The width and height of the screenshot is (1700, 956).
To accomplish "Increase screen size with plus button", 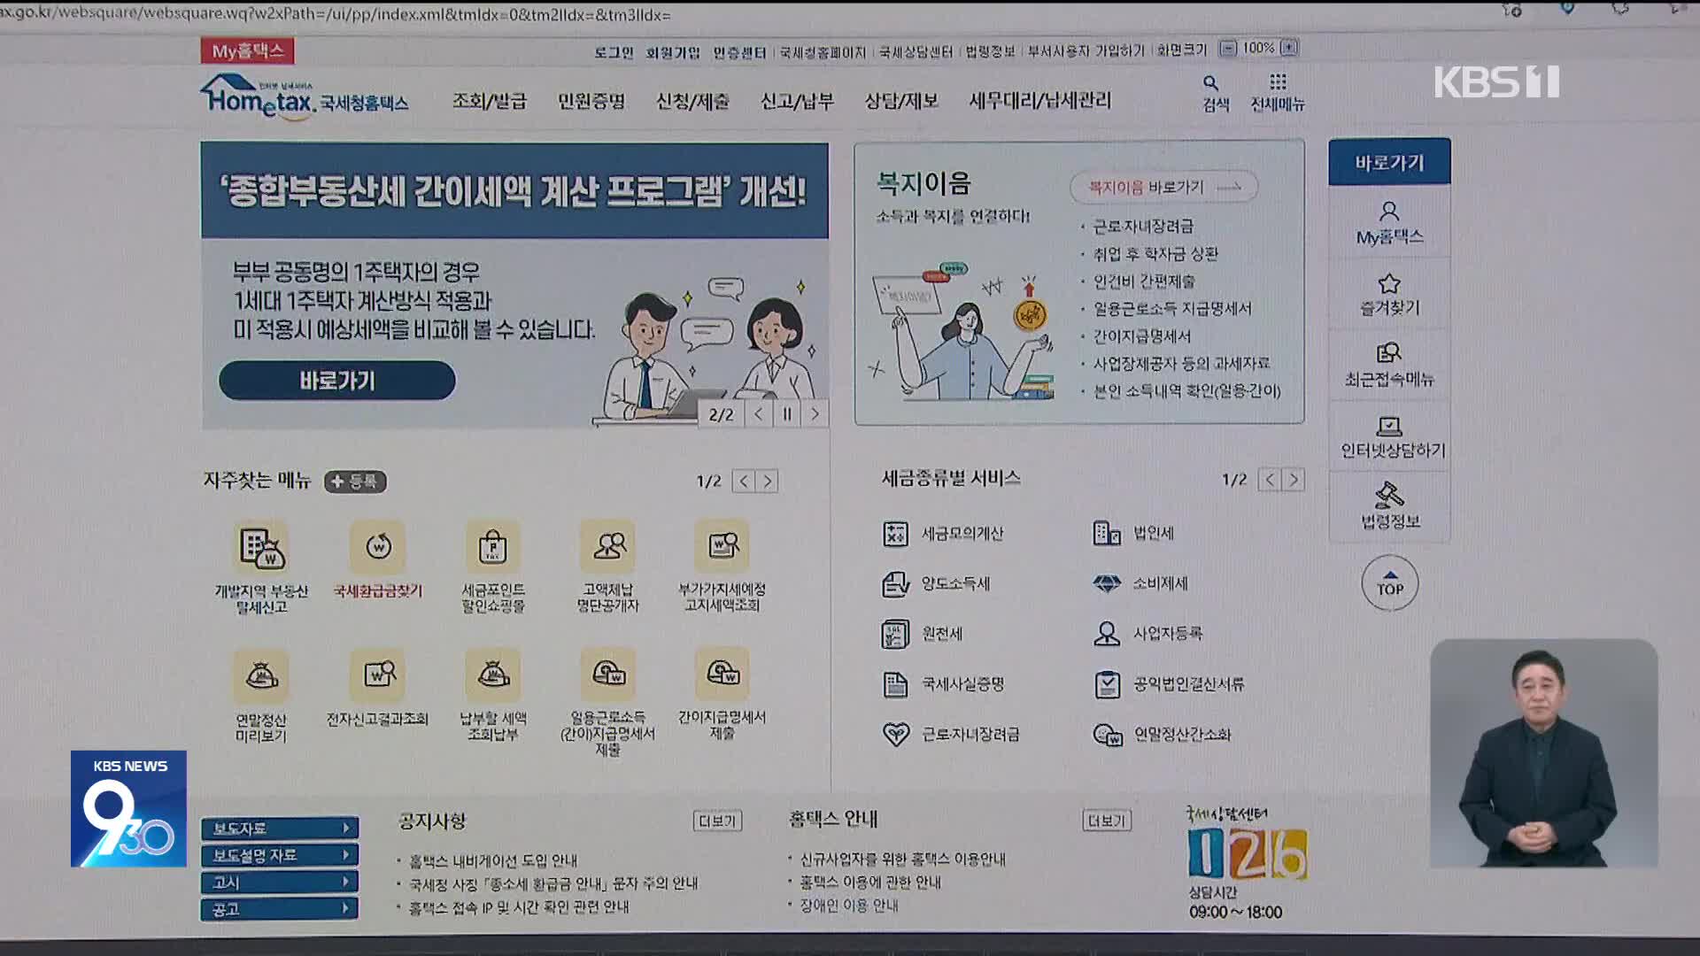I will tap(1289, 48).
